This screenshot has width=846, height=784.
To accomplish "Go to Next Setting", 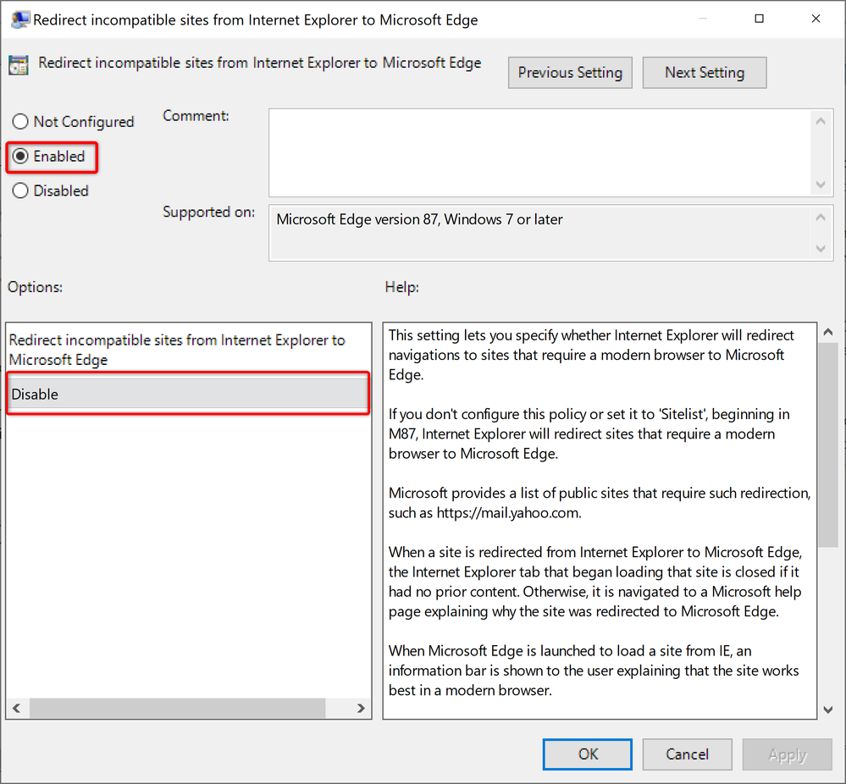I will tap(704, 73).
